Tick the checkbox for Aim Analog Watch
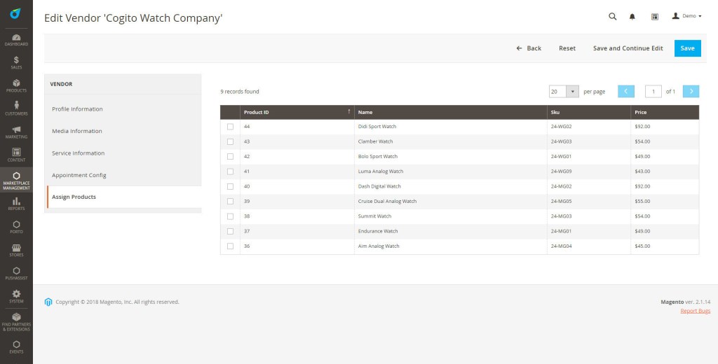Screen dimensions: 718x364 [x=230, y=246]
